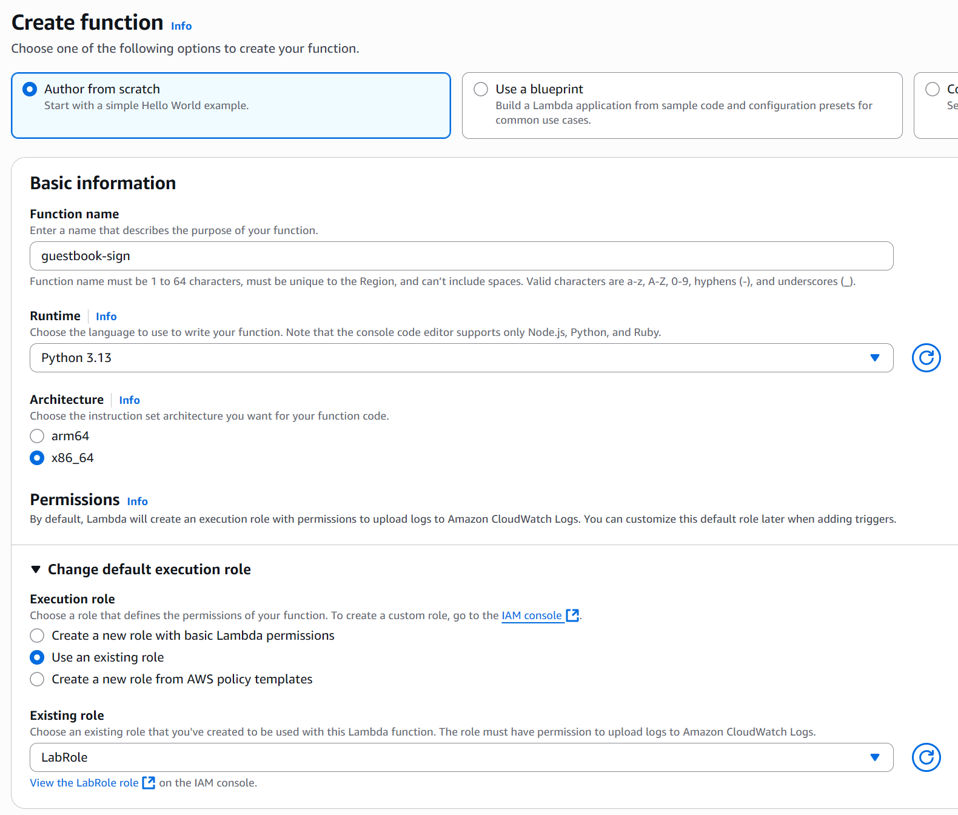958x815 pixels.
Task: Open Info next to Permissions heading
Action: pyautogui.click(x=137, y=501)
